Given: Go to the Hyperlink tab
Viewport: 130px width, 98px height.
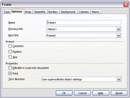Looking at the screenshot, I should tap(40, 12).
